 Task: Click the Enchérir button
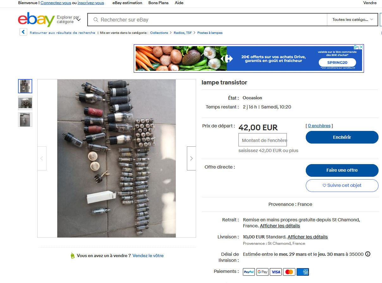click(x=342, y=137)
